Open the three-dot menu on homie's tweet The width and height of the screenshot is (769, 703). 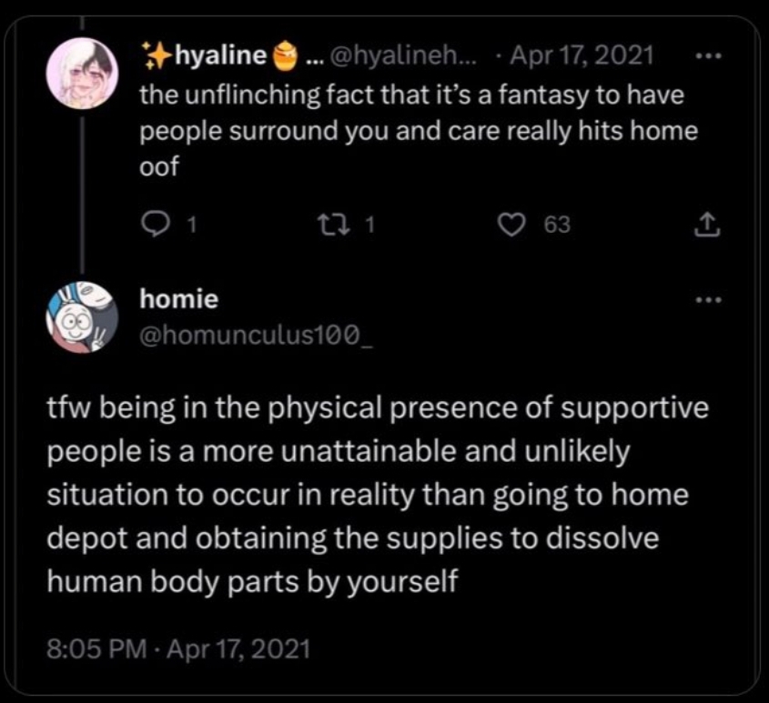(x=706, y=300)
